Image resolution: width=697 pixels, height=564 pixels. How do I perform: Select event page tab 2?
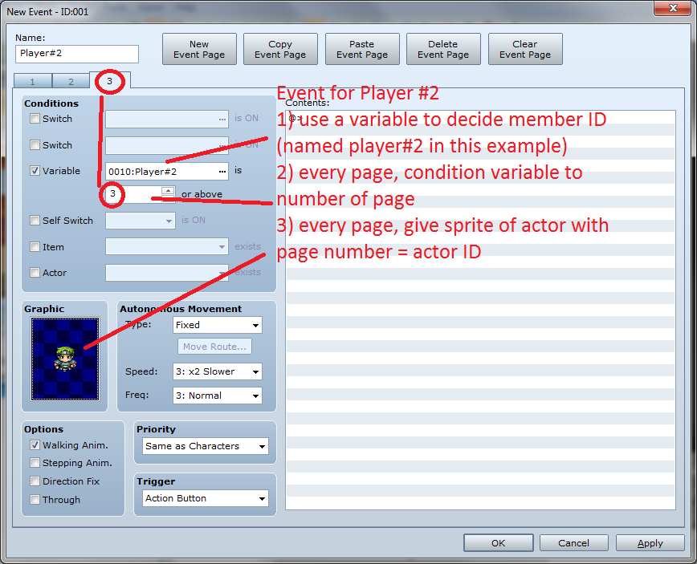click(x=71, y=81)
